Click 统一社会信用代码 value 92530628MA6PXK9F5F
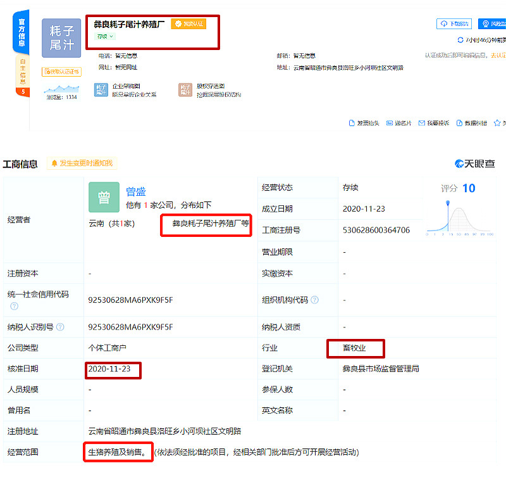The height and width of the screenshot is (477, 506). [131, 300]
